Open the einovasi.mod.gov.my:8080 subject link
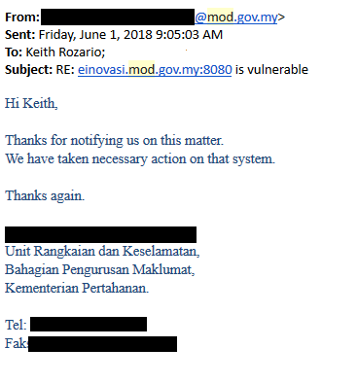This screenshot has width=358, height=383. (155, 70)
